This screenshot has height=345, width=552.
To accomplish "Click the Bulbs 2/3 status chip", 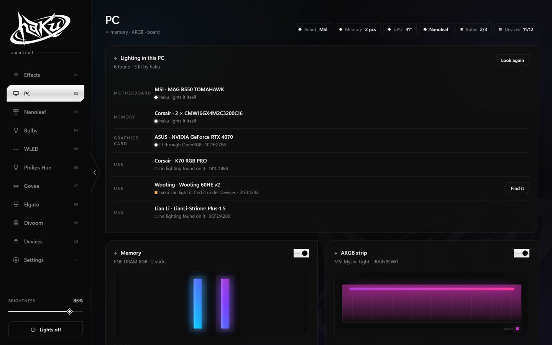I will coord(474,30).
